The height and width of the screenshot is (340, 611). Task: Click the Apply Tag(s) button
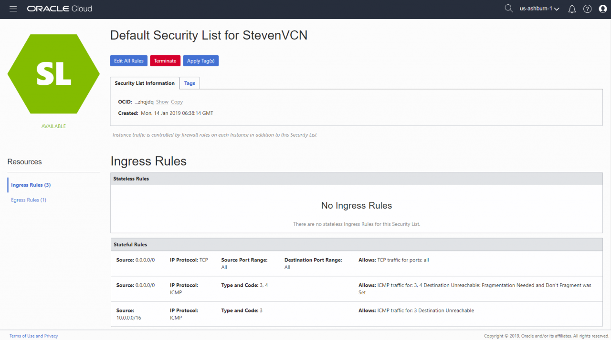pyautogui.click(x=200, y=61)
